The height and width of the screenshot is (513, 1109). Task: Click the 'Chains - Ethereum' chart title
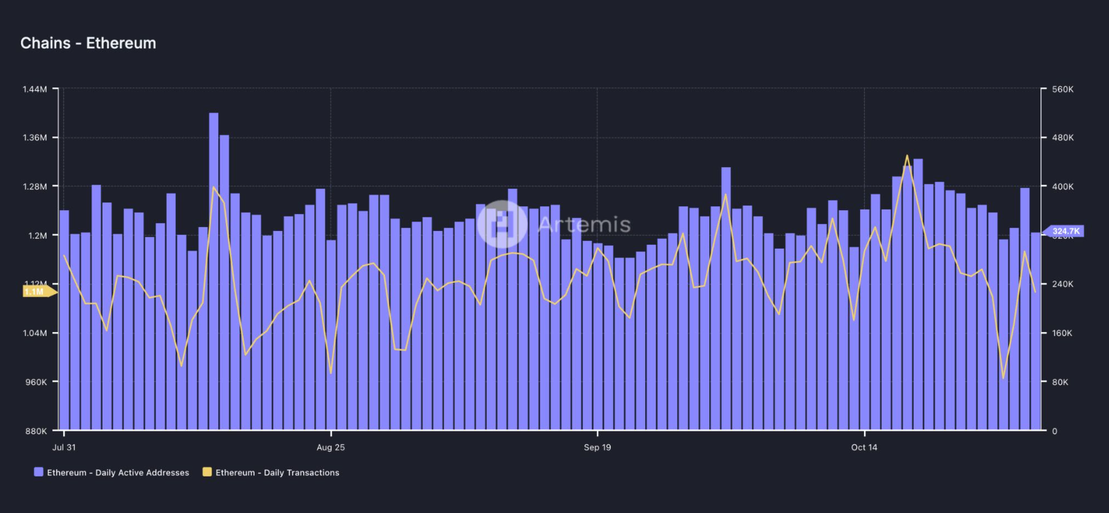(88, 43)
